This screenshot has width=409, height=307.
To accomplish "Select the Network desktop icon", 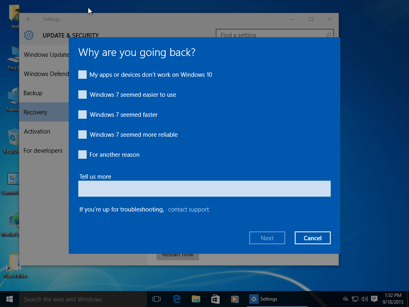I will tap(12, 100).
